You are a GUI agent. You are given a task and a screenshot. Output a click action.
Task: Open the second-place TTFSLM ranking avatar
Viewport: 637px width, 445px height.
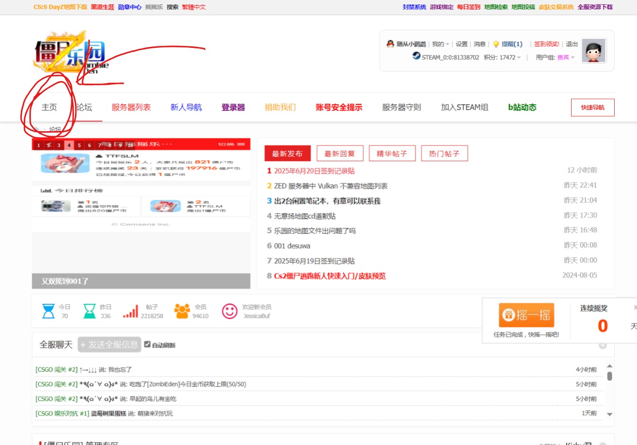tap(166, 206)
